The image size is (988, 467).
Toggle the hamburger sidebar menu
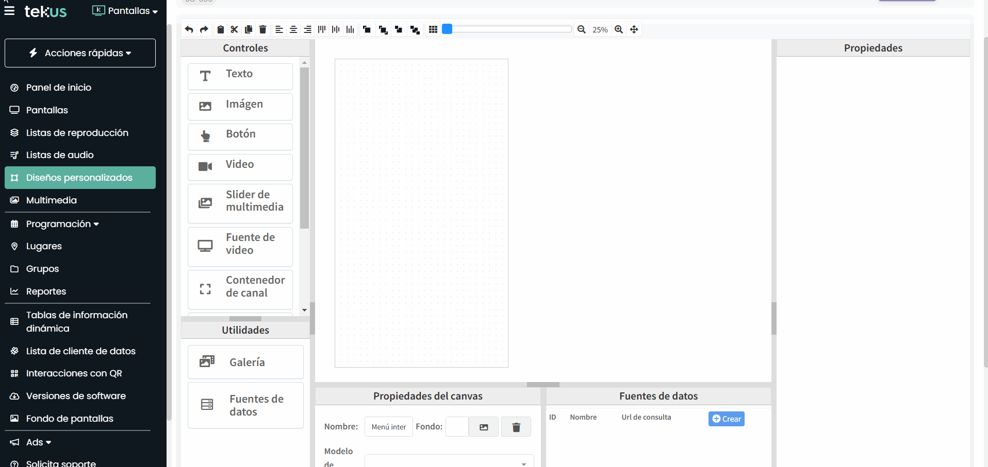[x=9, y=11]
